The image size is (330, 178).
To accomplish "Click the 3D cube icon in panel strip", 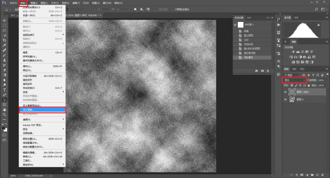I will pyautogui.click(x=279, y=74).
